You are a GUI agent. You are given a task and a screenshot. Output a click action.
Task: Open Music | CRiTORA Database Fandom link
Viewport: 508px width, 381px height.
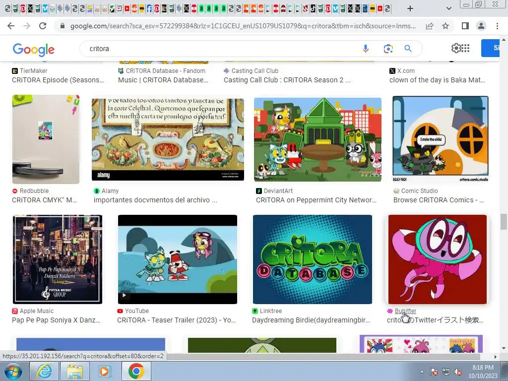163,80
